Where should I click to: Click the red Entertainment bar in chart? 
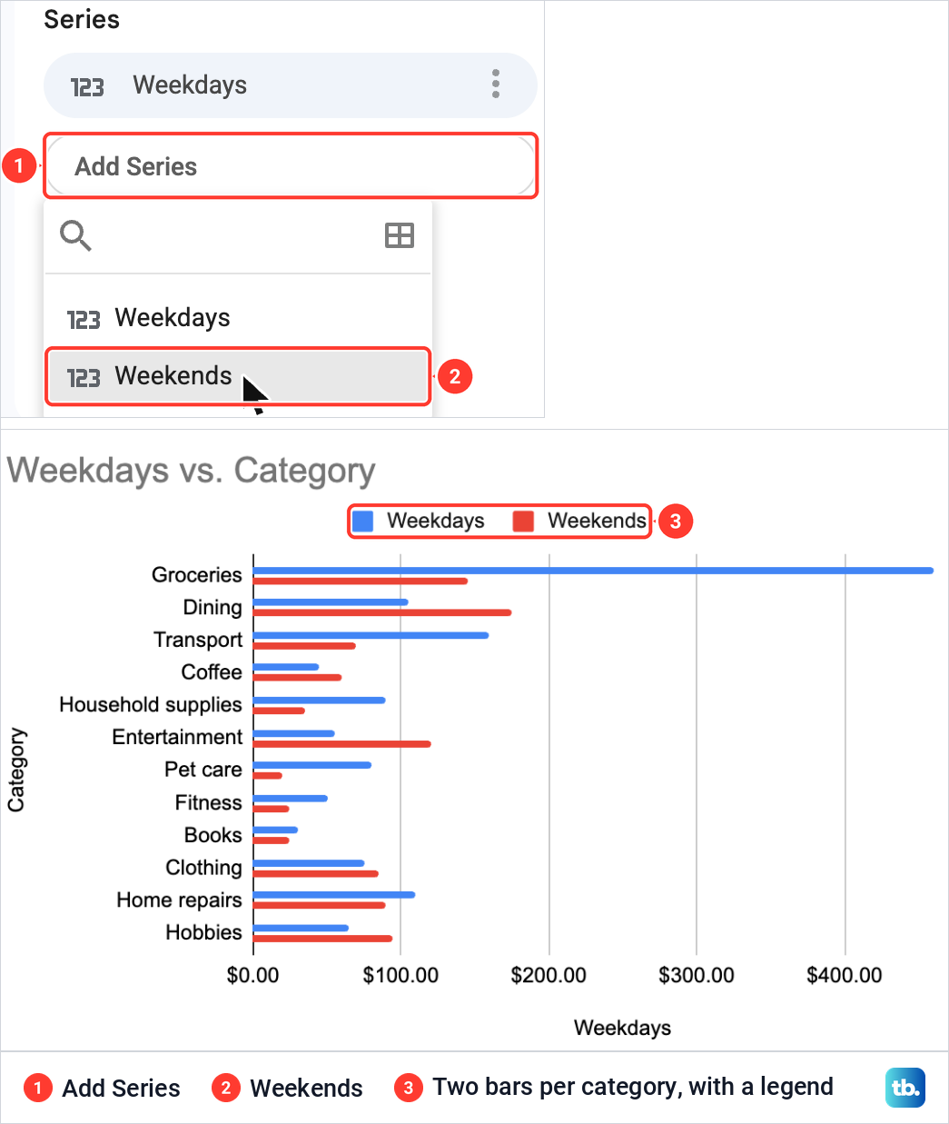[342, 744]
